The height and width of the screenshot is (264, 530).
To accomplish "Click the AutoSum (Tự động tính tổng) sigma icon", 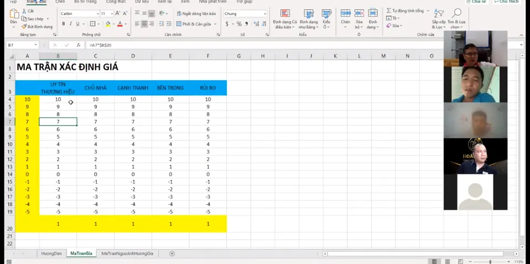I will pos(389,11).
